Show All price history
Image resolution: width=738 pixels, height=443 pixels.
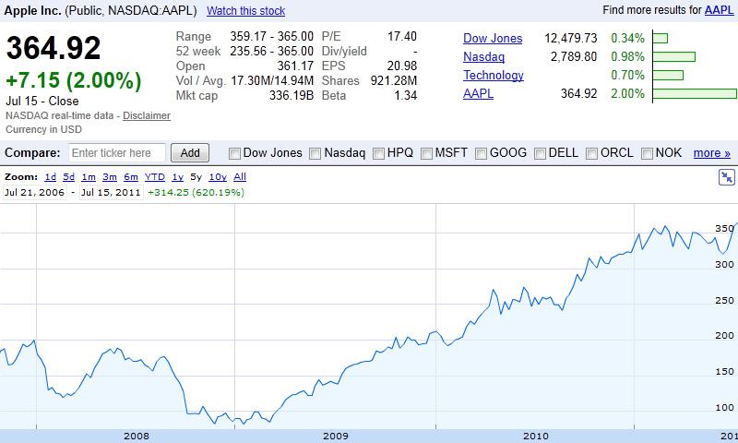[x=240, y=177]
